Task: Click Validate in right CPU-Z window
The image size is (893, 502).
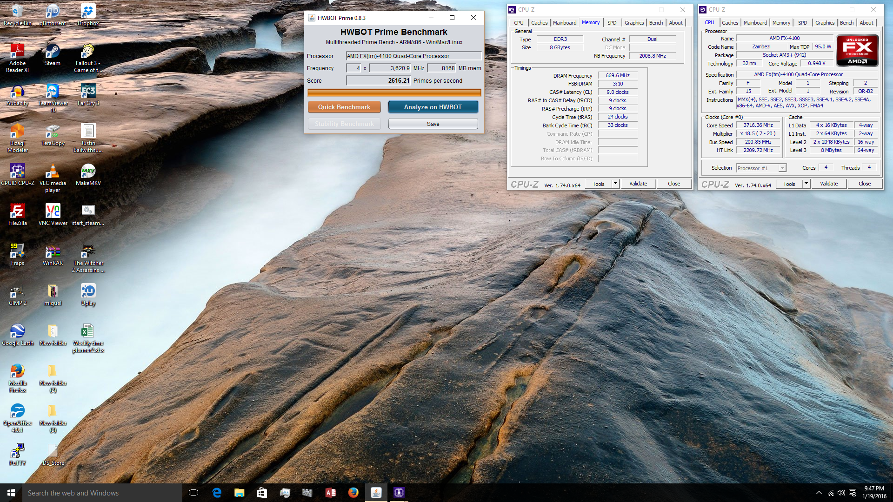Action: coord(829,184)
